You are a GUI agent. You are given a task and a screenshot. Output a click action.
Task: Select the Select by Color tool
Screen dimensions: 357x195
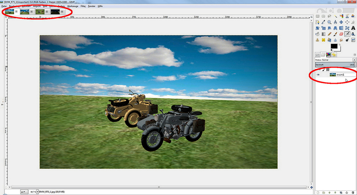[x=341, y=16]
